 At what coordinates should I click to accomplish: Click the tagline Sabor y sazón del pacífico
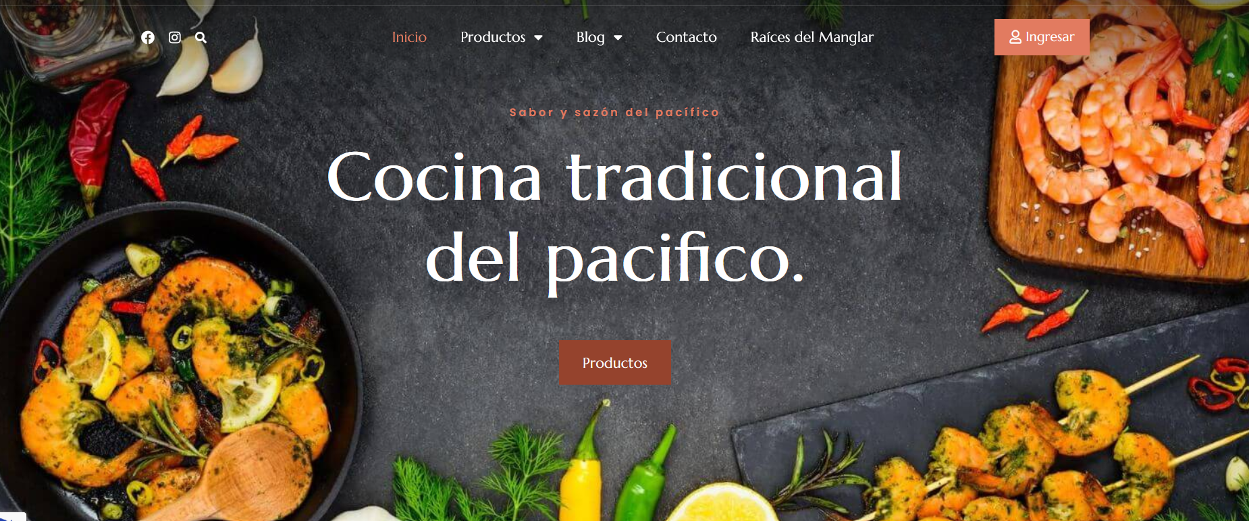click(614, 113)
